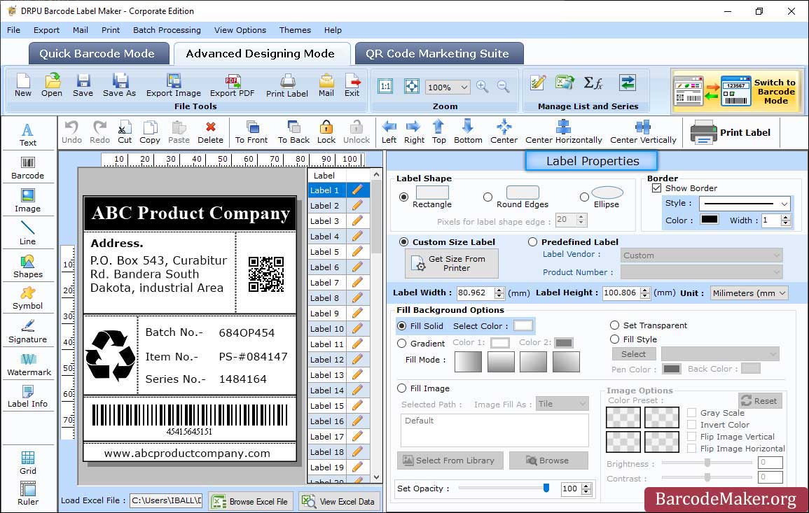
Task: Click Browse Excel File button
Action: click(x=251, y=501)
